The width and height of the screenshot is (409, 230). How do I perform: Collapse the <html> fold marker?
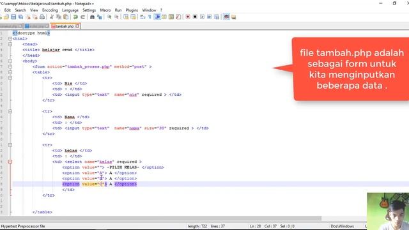pyautogui.click(x=10, y=38)
